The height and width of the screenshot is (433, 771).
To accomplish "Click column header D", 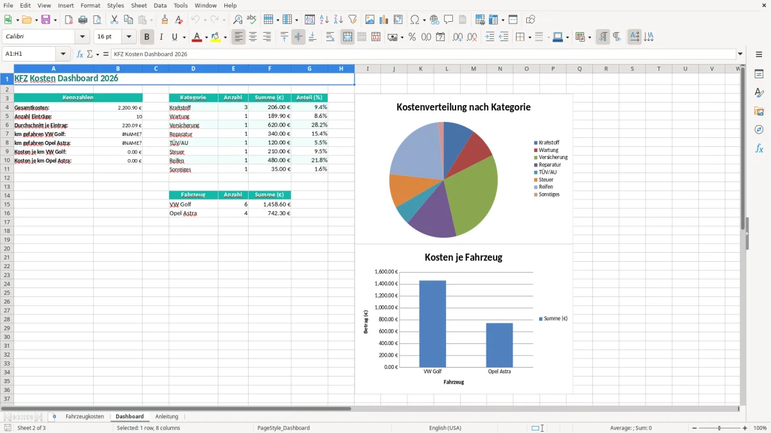I will click(193, 69).
